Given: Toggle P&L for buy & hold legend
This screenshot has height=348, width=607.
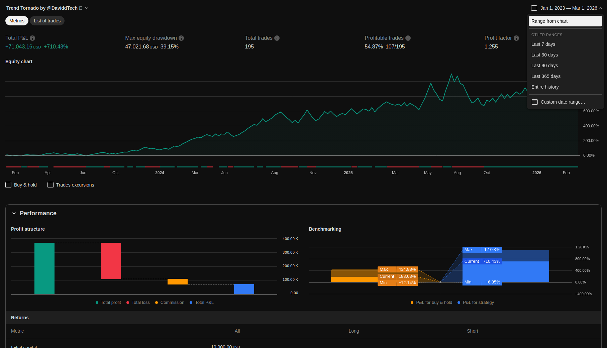Looking at the screenshot, I should [x=431, y=303].
